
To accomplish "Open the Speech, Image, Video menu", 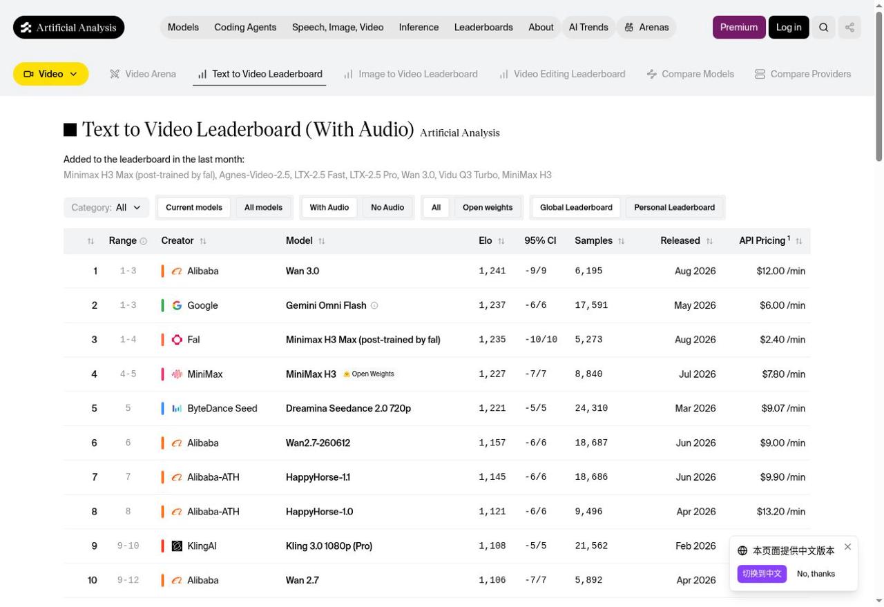I will point(338,28).
